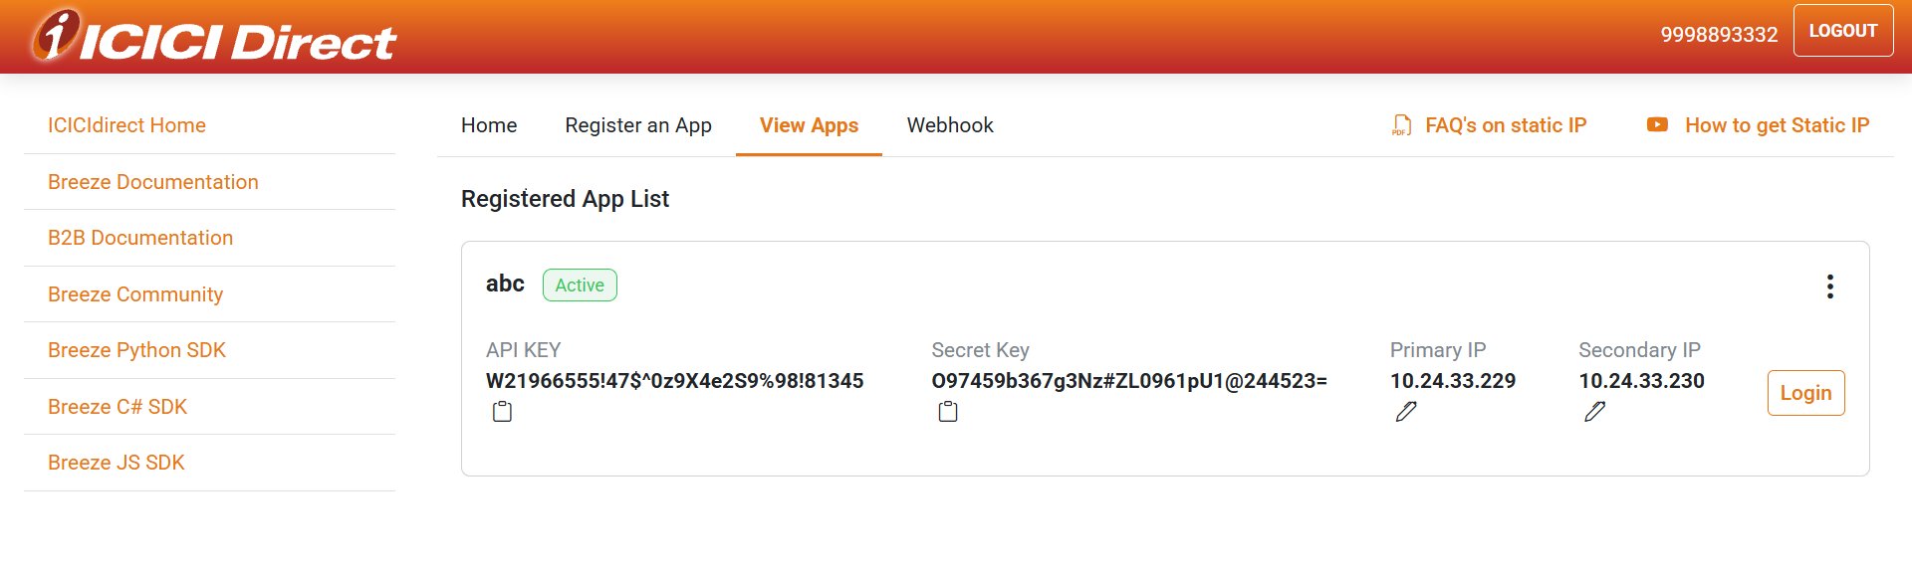Screen dimensions: 1912x572
Task: Select the View Apps tab
Action: coord(809,125)
